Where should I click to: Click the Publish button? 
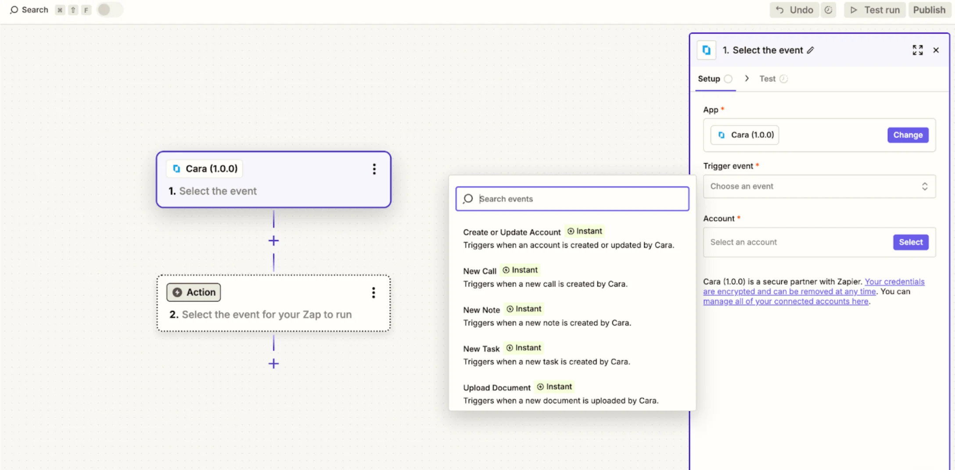929,10
